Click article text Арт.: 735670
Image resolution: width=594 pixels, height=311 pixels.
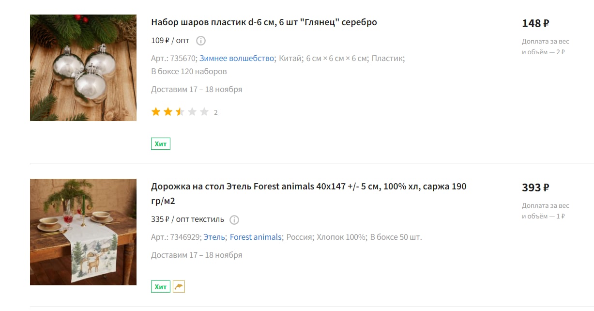(174, 59)
